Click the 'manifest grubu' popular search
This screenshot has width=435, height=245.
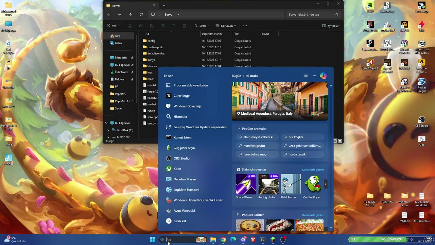pos(257,146)
